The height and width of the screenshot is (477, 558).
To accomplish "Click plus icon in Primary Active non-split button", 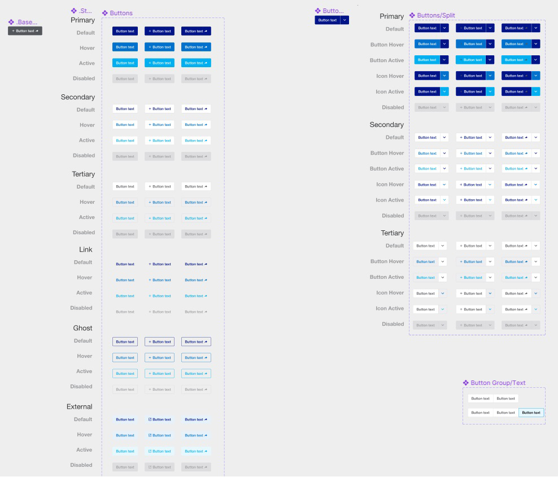I will (x=150, y=63).
